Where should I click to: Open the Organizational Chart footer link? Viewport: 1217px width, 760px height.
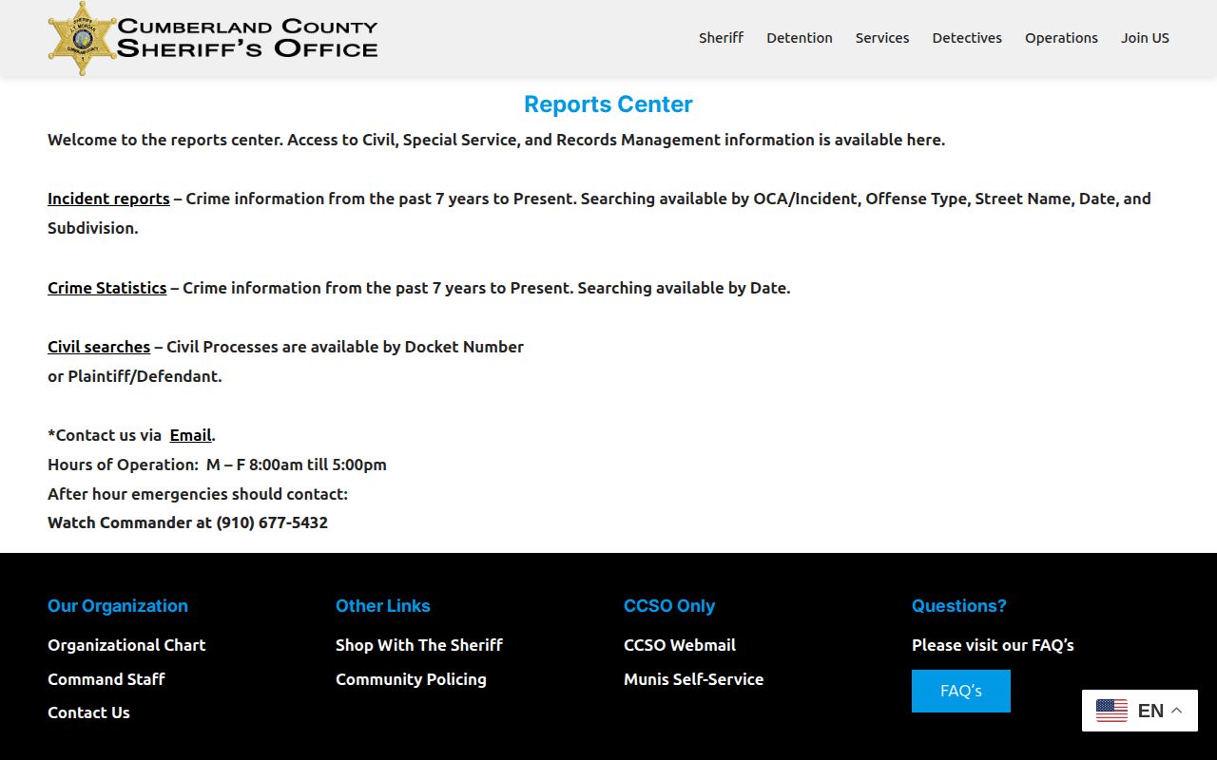coord(126,645)
